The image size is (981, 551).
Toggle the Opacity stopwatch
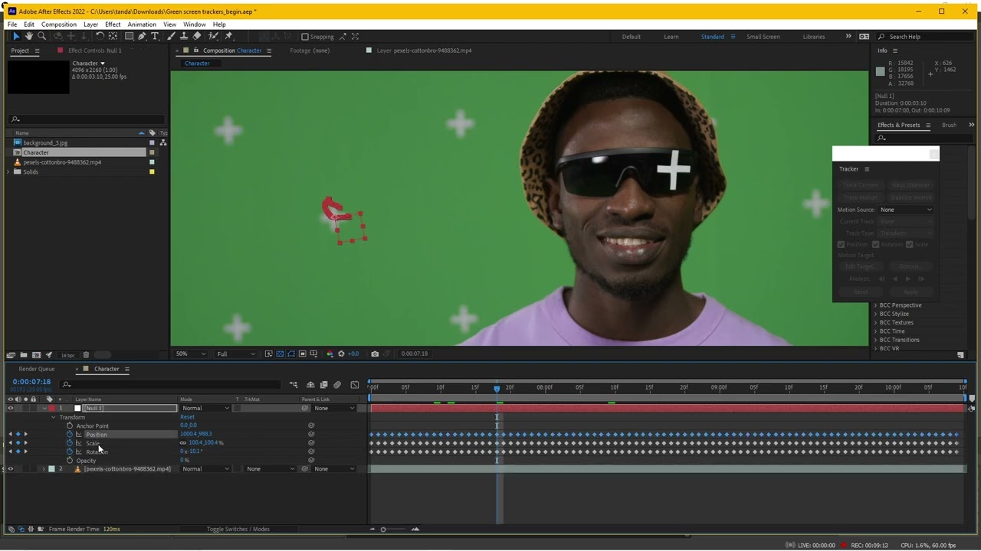pos(70,461)
